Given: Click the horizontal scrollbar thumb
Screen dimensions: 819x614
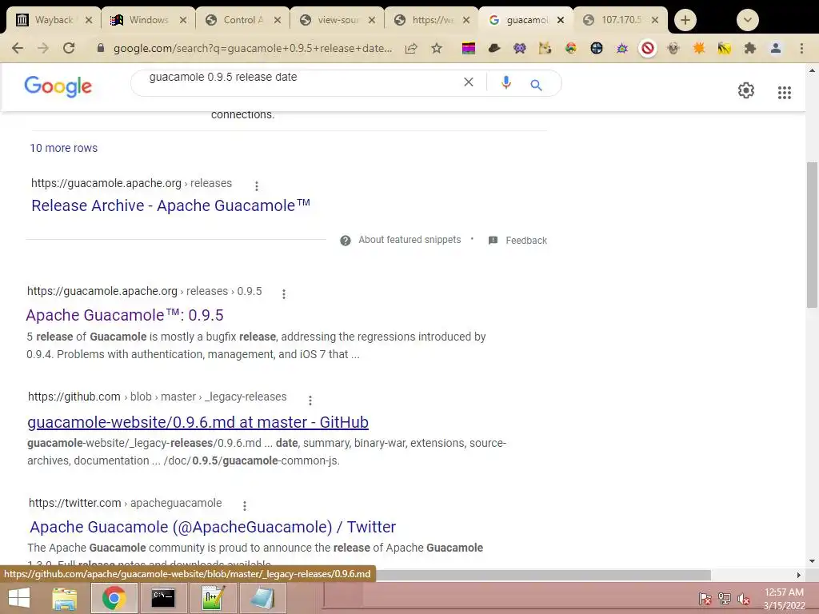Looking at the screenshot, I should 543,575.
